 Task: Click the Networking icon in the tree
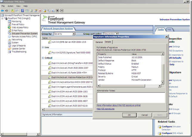pyautogui.click(x=10, y=40)
